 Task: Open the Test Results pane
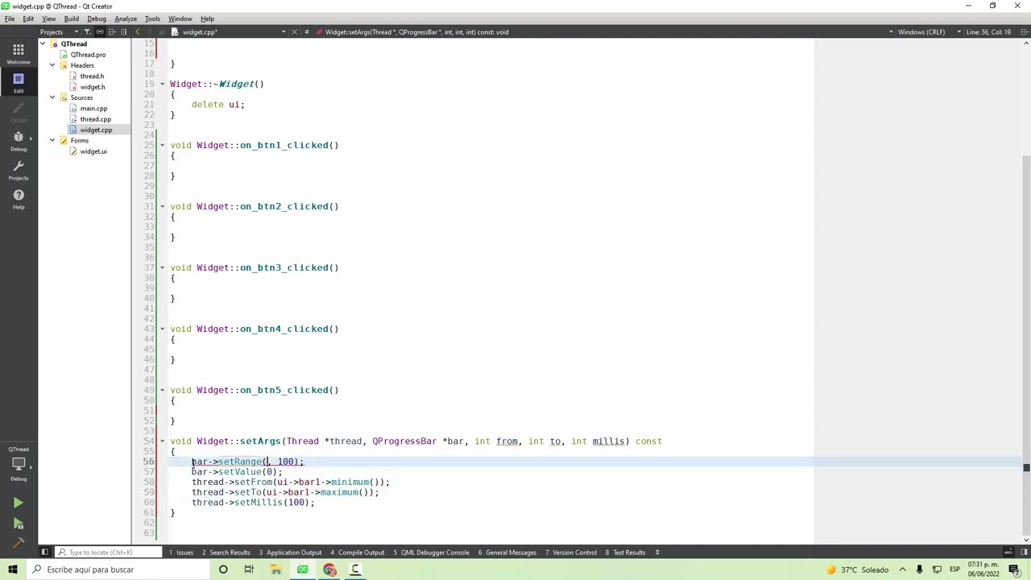pyautogui.click(x=626, y=553)
